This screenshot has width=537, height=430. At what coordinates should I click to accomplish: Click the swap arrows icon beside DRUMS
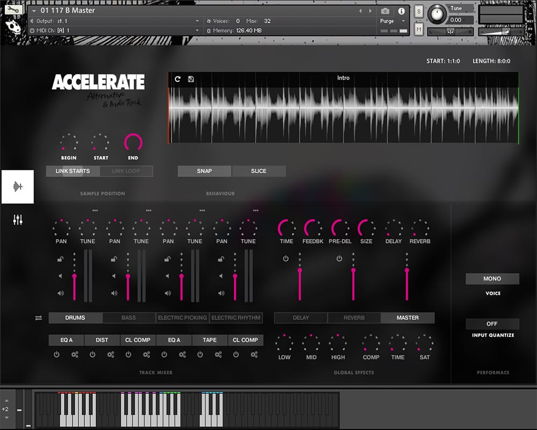(39, 318)
